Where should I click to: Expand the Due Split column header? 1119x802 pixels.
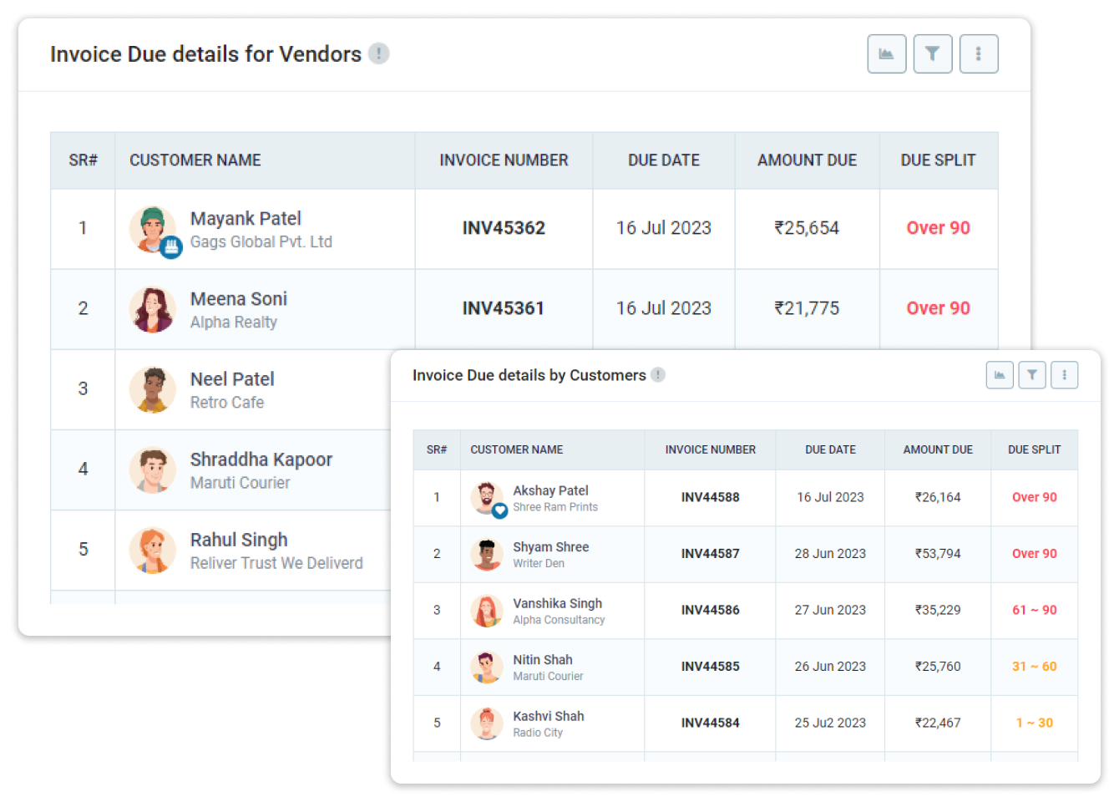click(x=939, y=160)
